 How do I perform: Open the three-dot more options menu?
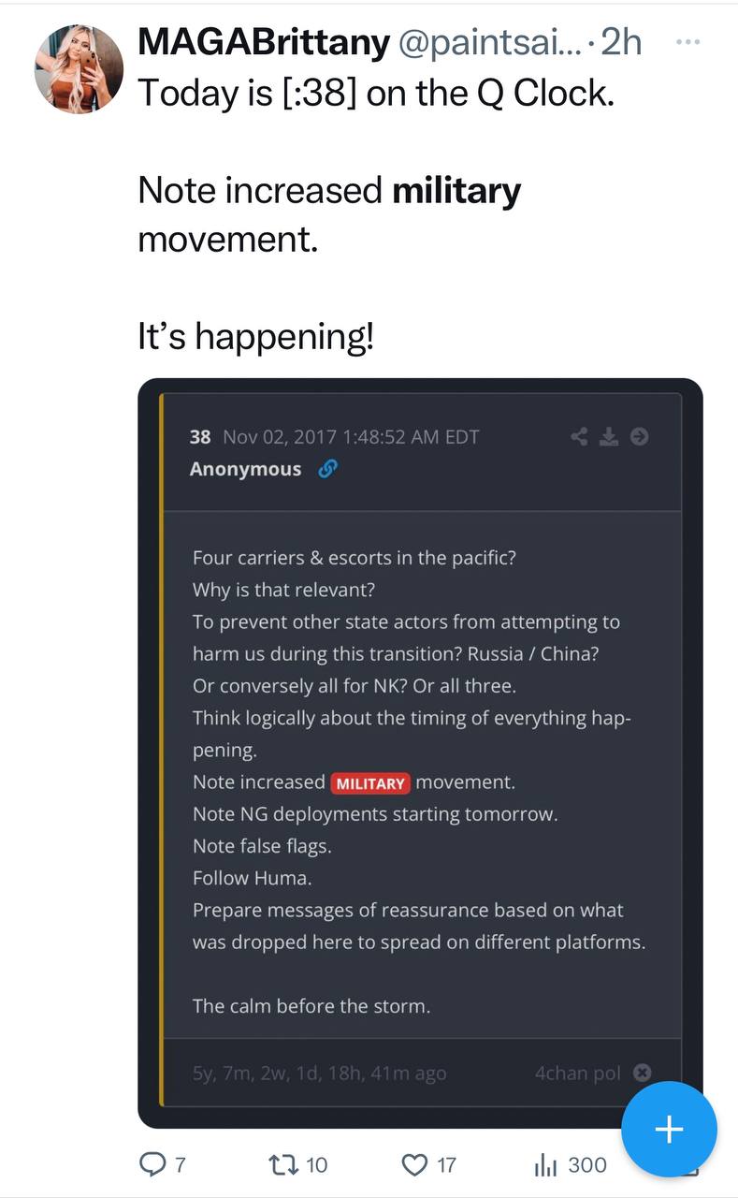click(687, 42)
